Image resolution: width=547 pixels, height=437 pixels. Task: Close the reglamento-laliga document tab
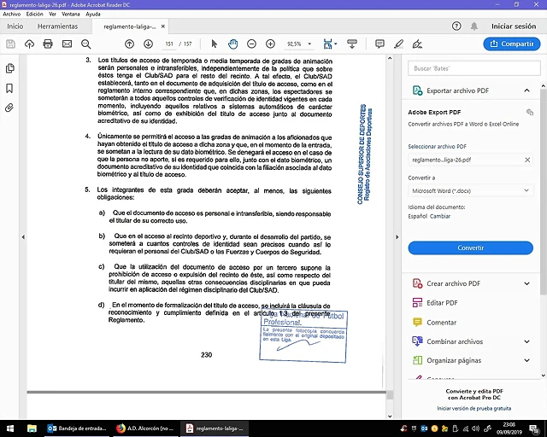click(163, 26)
